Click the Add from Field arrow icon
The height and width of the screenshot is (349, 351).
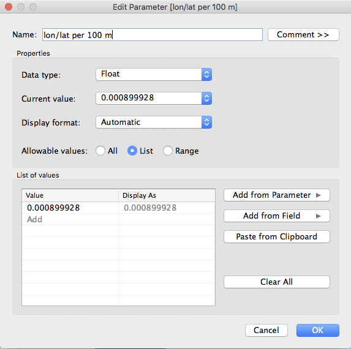(x=319, y=216)
